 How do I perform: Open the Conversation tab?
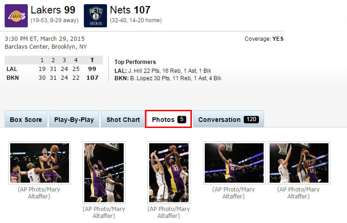point(228,119)
